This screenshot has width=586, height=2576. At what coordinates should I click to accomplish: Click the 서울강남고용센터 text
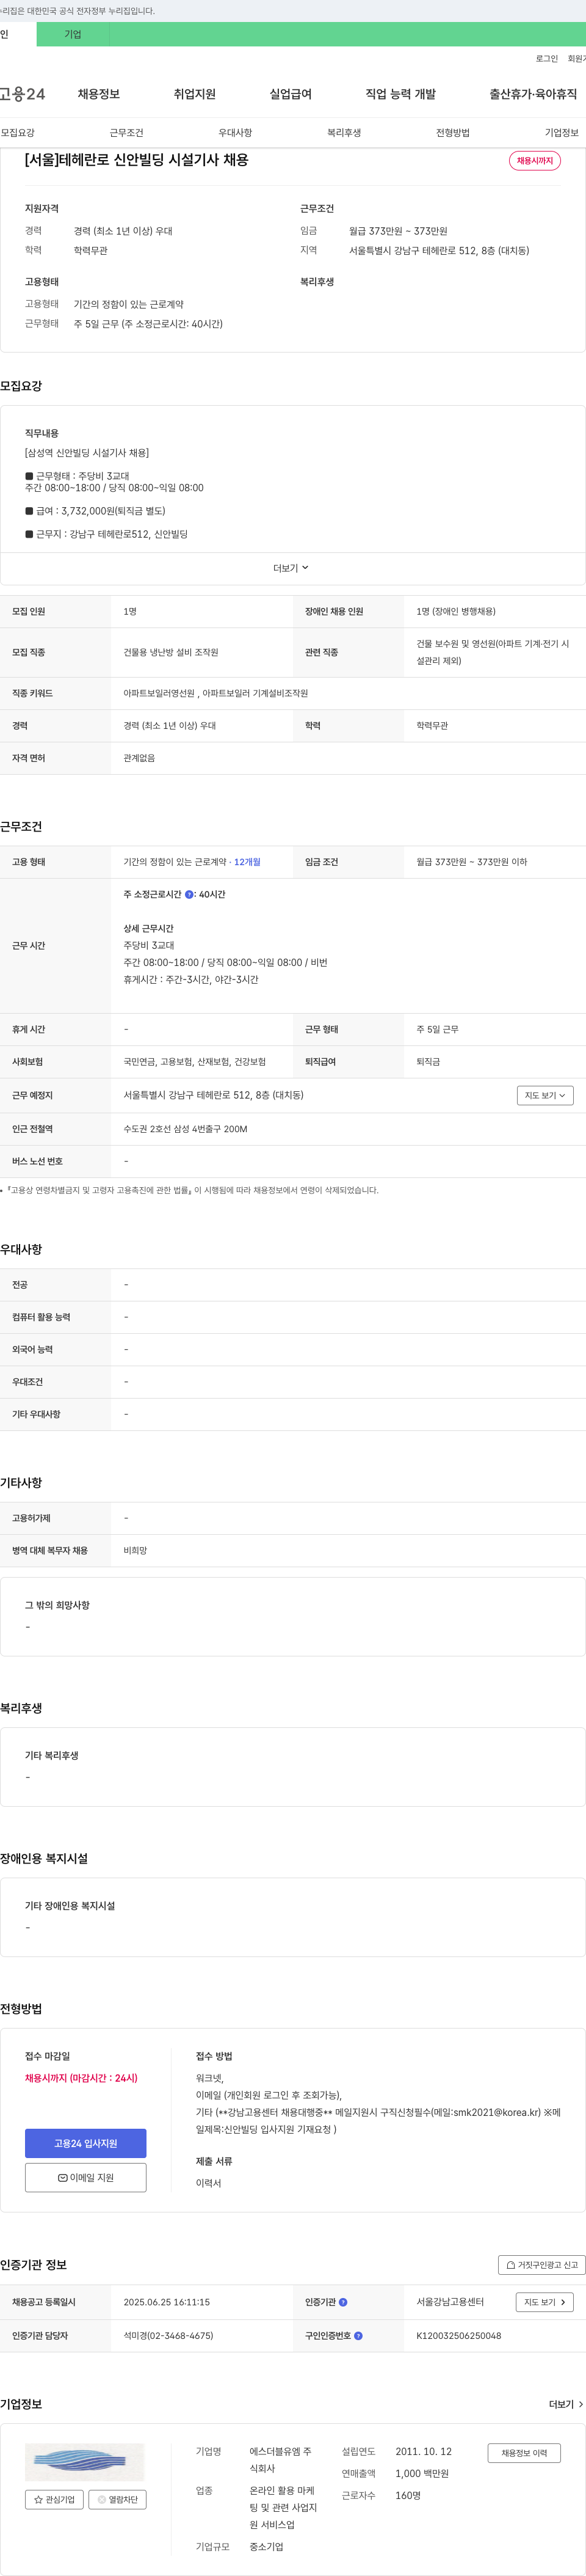pos(450,2303)
